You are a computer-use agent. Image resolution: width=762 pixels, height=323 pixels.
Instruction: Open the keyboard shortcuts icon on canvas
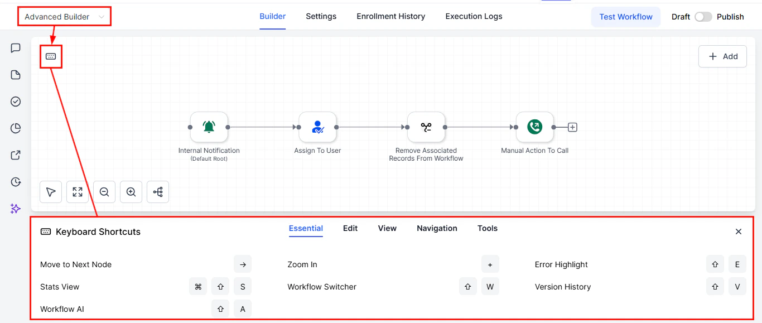coord(51,56)
